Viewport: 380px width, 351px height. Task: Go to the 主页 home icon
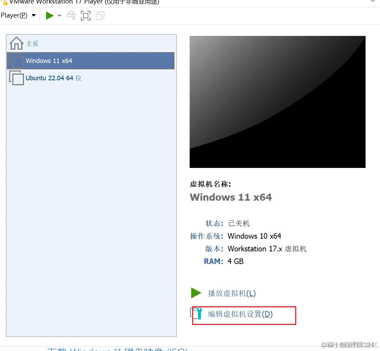(16, 43)
